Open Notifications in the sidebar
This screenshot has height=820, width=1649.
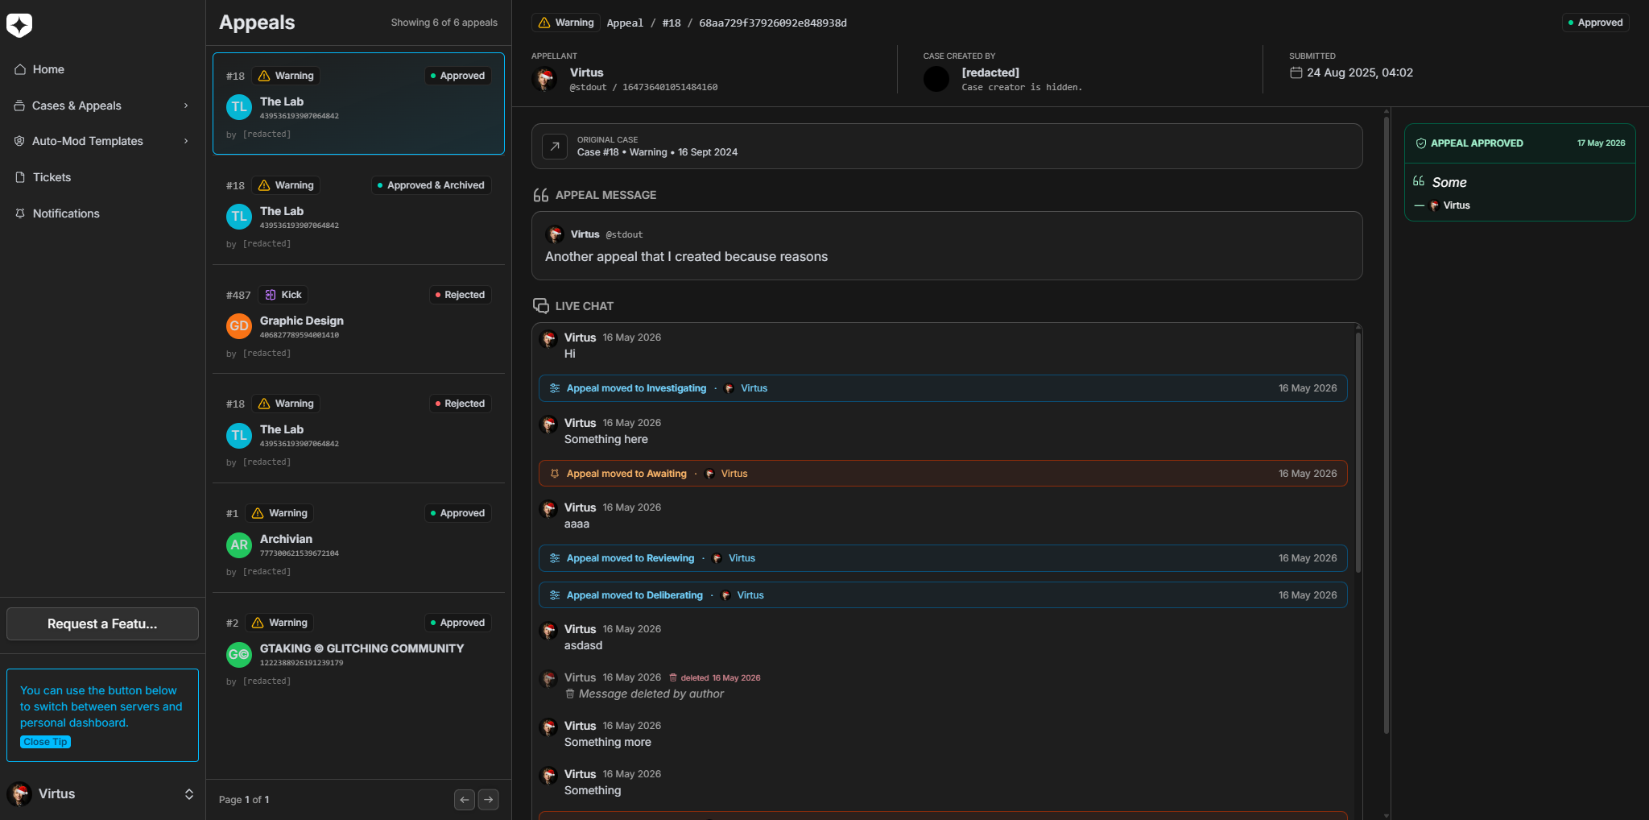(x=102, y=213)
